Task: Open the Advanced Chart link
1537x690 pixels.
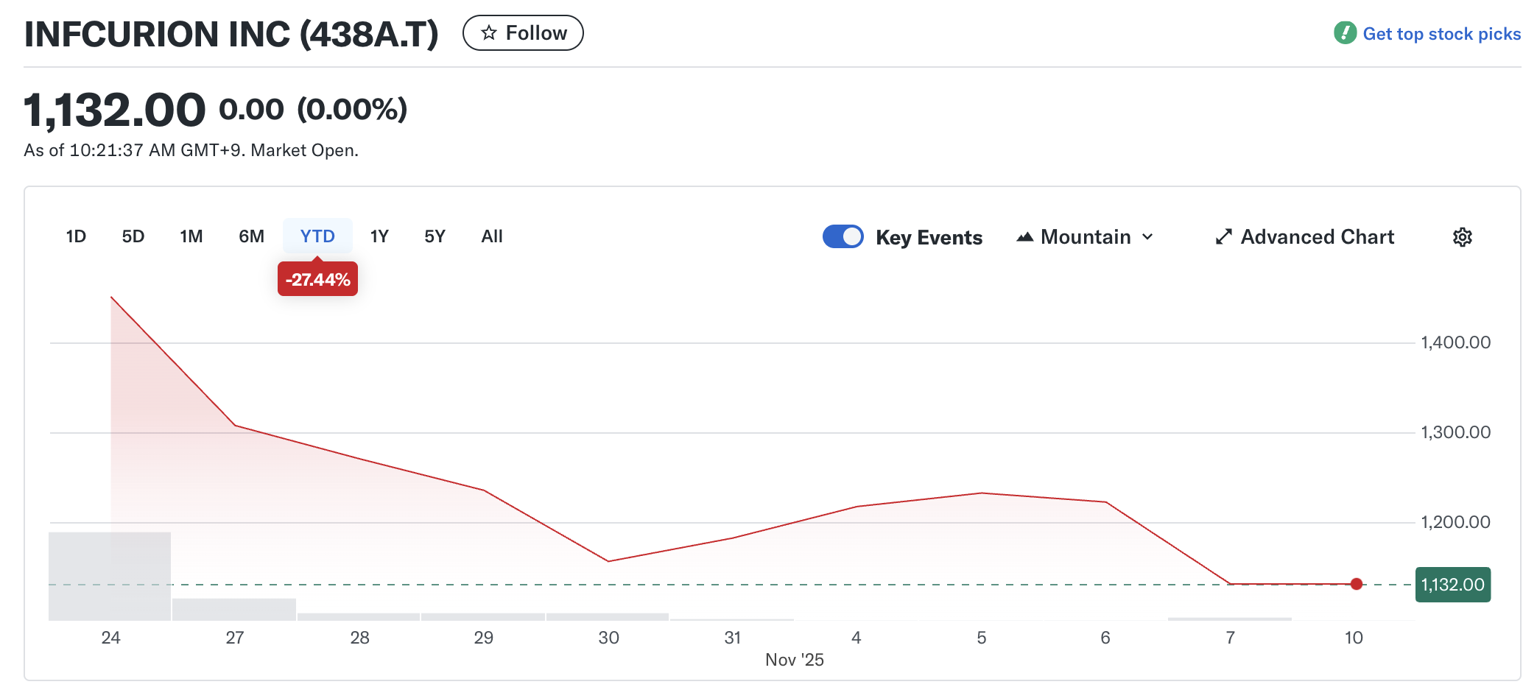Action: 1317,237
